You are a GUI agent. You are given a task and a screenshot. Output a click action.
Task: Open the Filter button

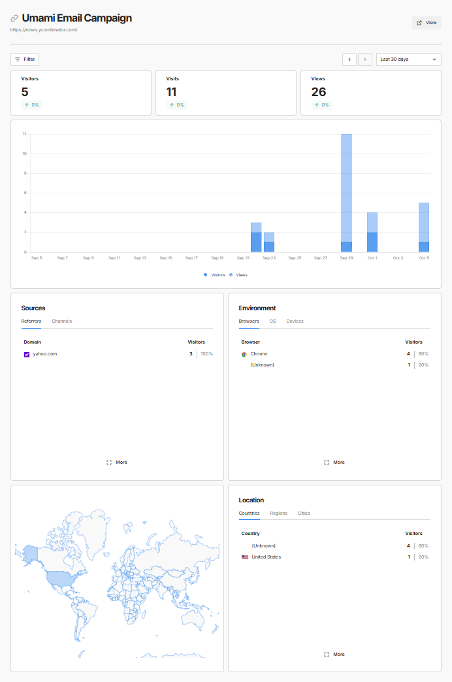pos(25,59)
